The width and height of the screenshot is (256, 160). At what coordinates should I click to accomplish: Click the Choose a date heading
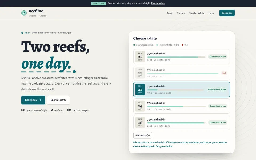(x=145, y=38)
